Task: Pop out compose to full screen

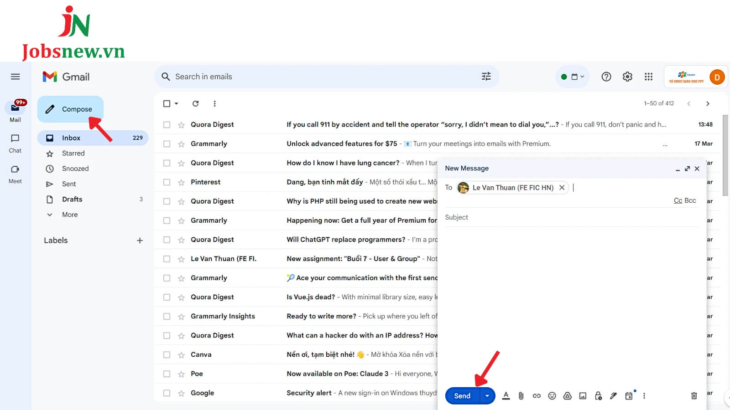Action: 687,169
